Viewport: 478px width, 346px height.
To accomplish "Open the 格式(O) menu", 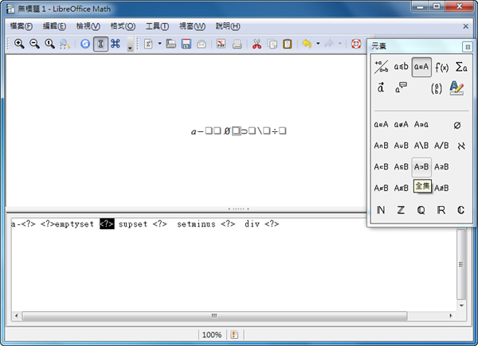I will coord(123,26).
